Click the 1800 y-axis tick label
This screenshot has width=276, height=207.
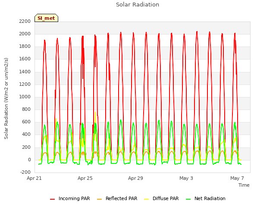point(25,46)
